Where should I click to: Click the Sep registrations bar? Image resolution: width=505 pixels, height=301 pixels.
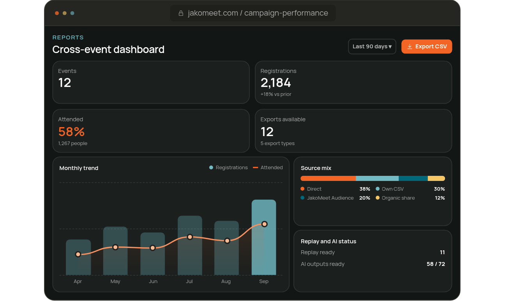coord(264,237)
